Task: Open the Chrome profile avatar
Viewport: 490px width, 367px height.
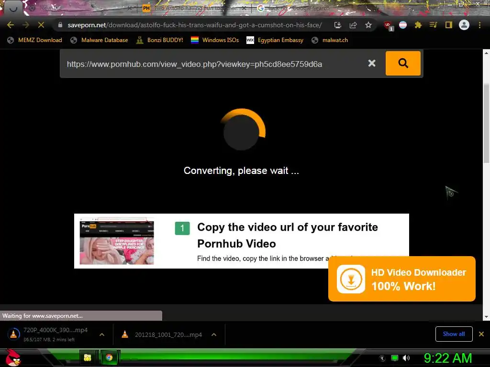Action: click(464, 25)
